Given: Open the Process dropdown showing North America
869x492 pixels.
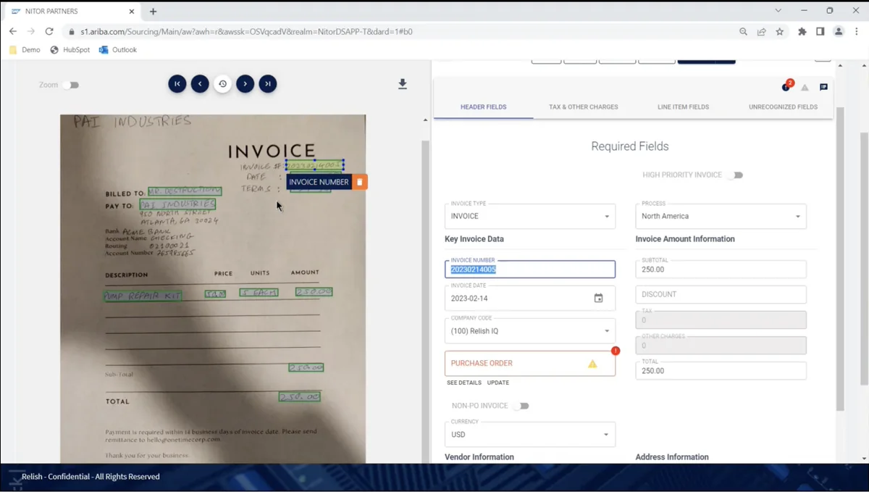Looking at the screenshot, I should point(721,216).
